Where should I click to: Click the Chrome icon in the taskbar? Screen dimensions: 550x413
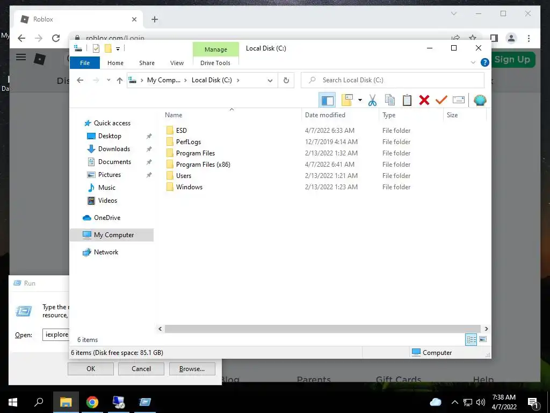[x=92, y=402]
